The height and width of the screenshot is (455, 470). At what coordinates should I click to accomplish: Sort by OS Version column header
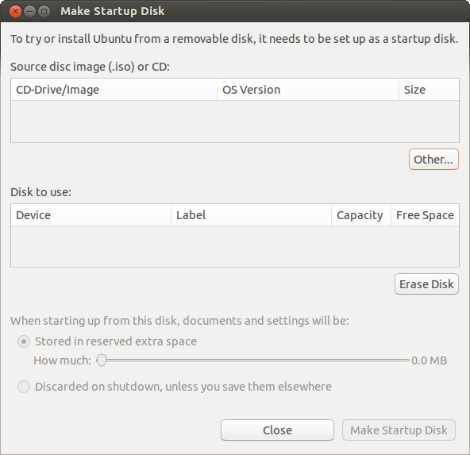(308, 89)
